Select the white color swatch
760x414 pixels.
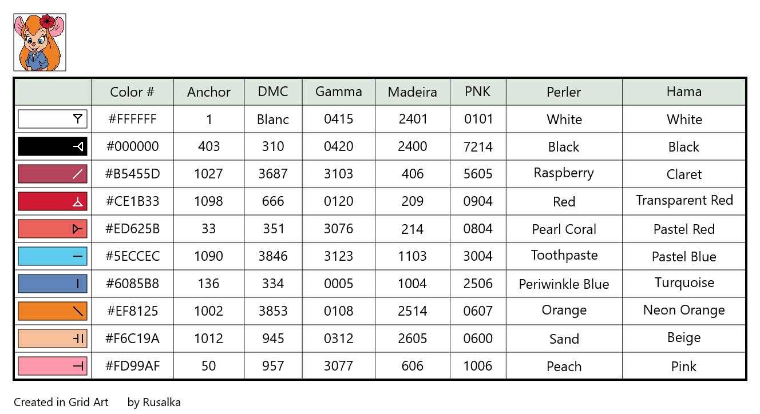53,119
